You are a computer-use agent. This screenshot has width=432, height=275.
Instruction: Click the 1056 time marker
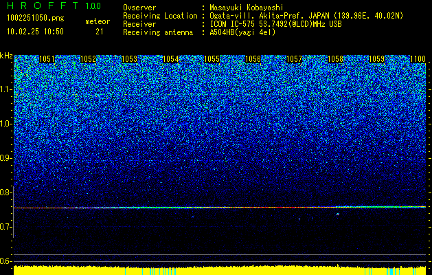click(253, 59)
